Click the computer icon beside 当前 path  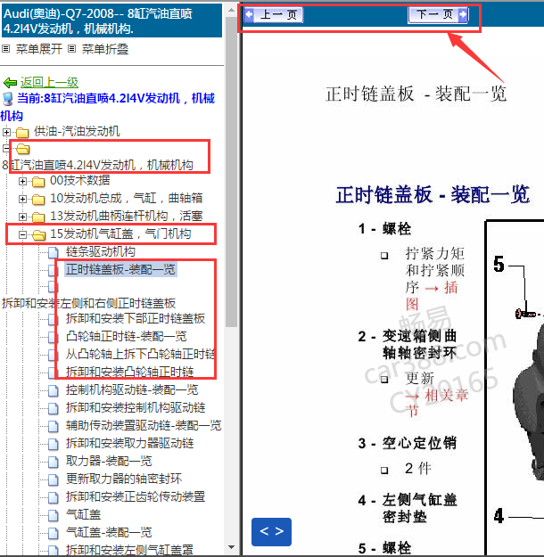click(7, 99)
